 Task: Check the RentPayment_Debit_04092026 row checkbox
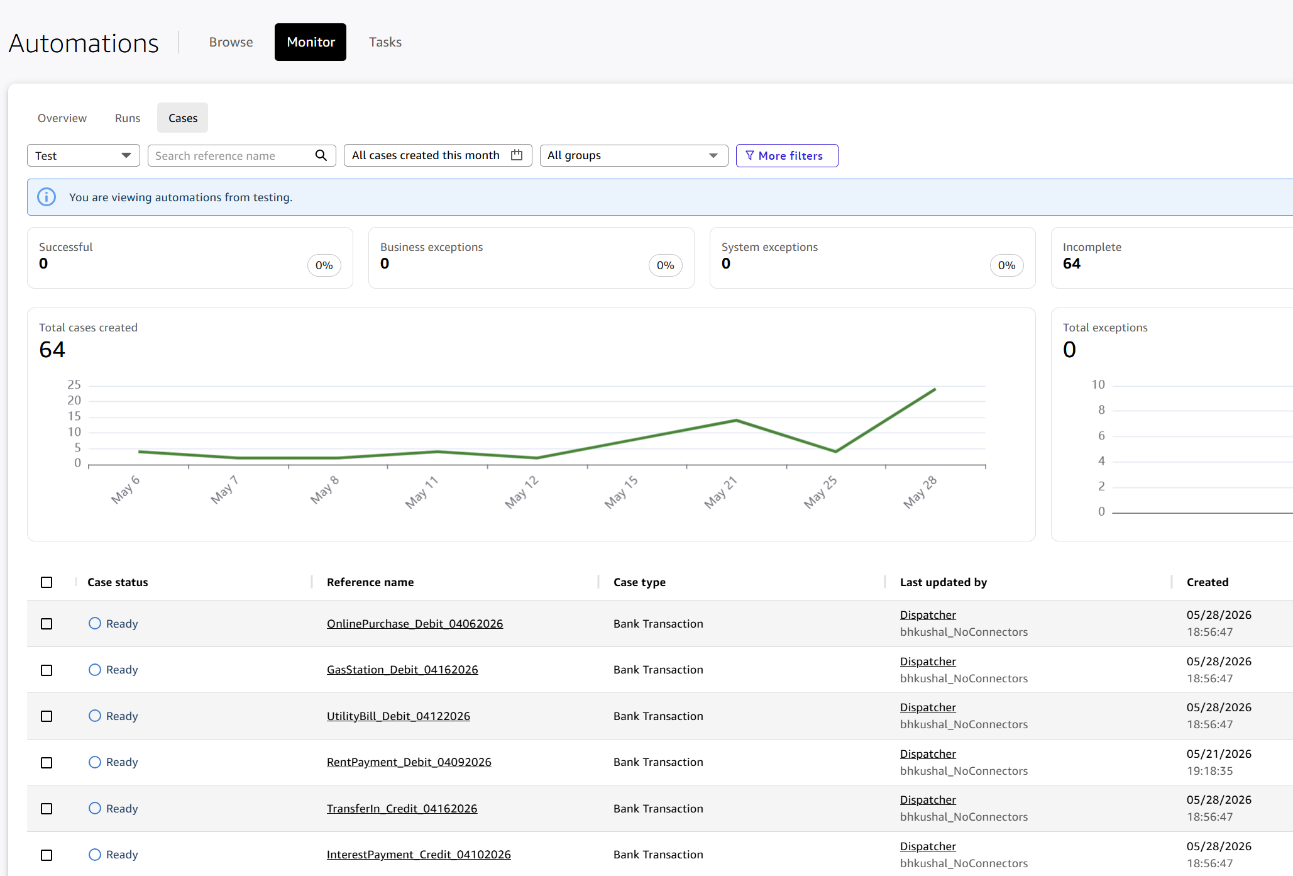47,763
